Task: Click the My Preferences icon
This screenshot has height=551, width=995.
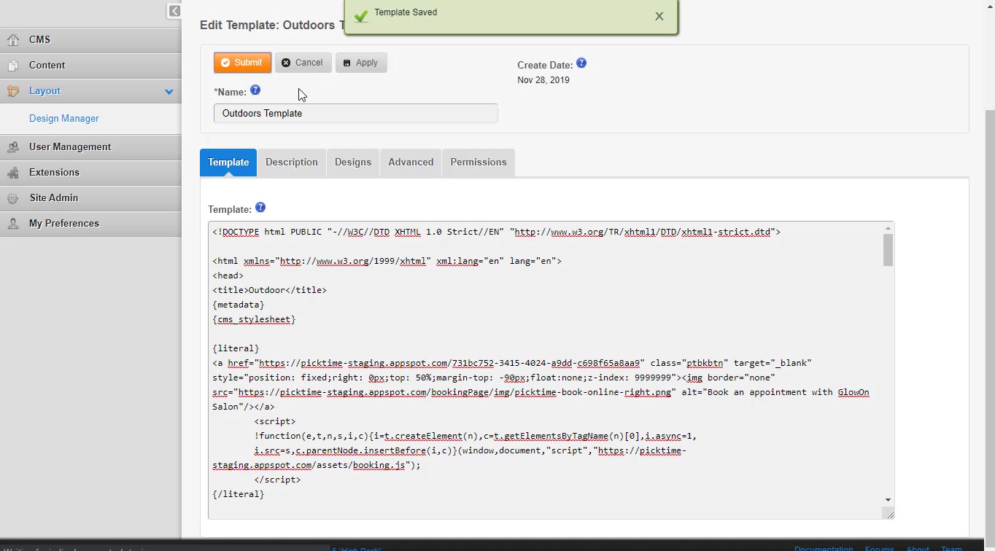Action: 12,224
